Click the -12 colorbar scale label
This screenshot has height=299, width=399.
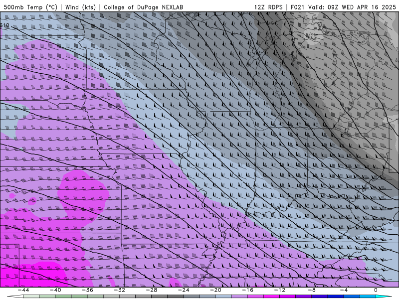pos(280,290)
